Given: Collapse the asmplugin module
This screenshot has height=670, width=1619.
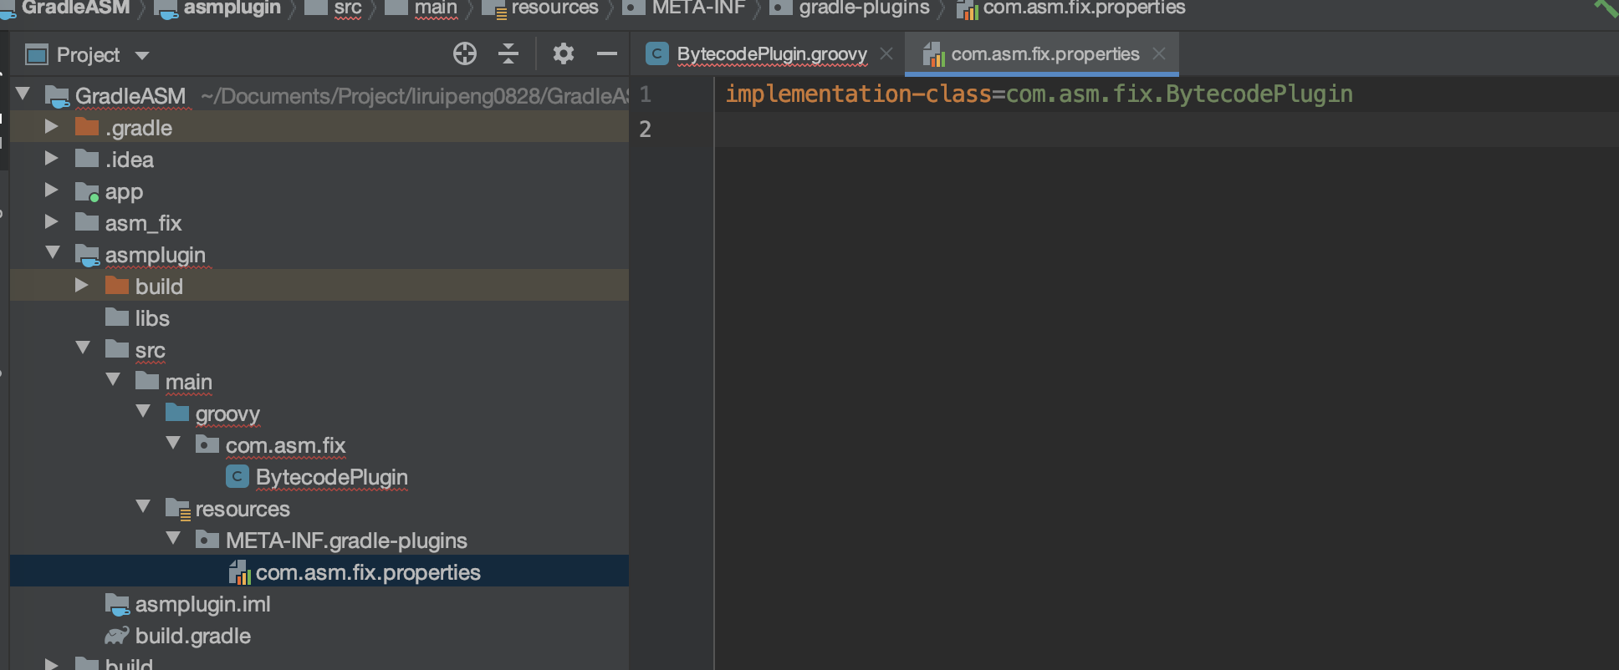Looking at the screenshot, I should click(x=53, y=252).
